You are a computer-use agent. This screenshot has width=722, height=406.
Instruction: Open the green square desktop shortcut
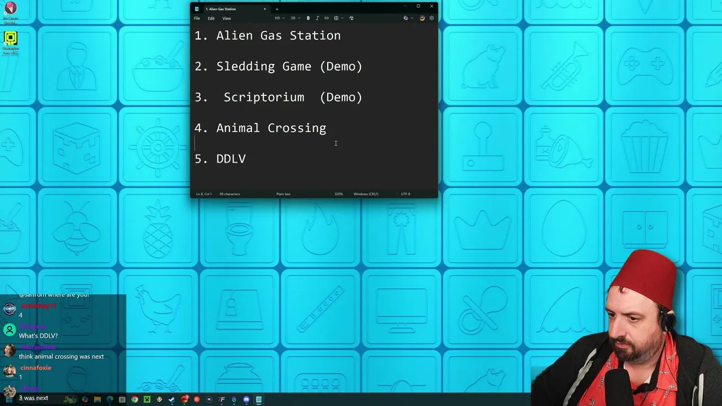point(10,38)
